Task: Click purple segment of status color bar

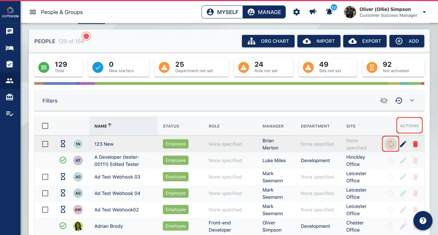Action: 87,83
